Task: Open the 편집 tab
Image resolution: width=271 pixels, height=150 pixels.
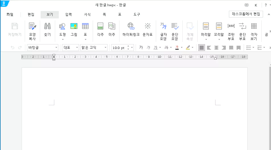Action: tap(31, 15)
